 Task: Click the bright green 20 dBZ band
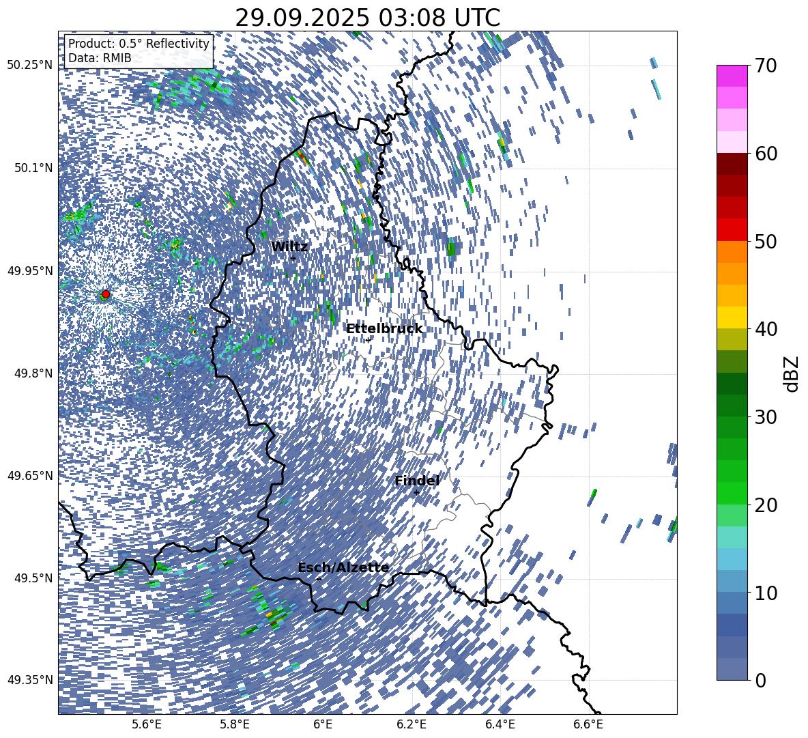click(732, 493)
